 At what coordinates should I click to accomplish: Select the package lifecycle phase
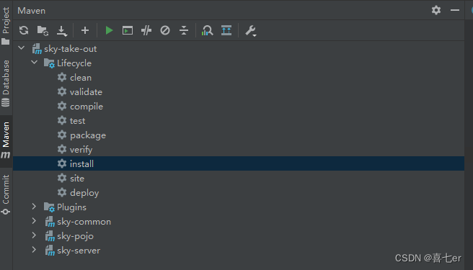[88, 135]
